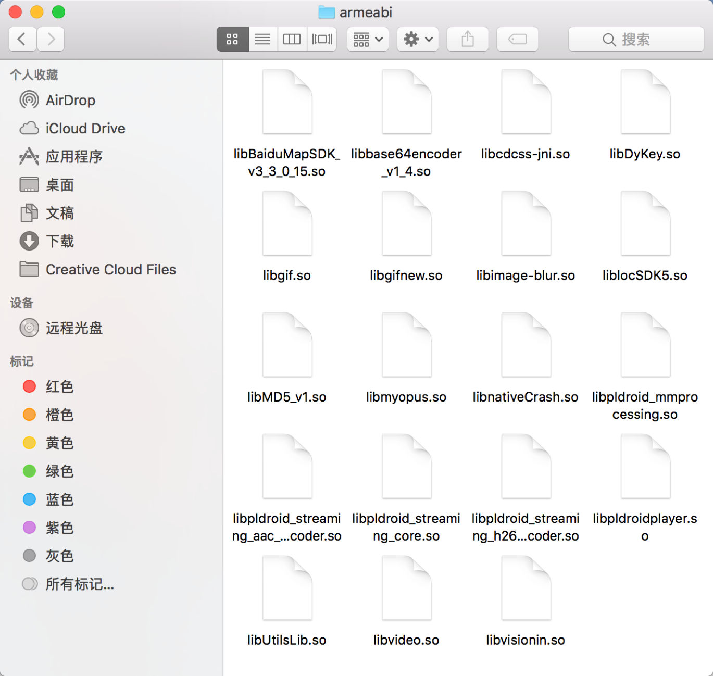Select the libbase64encoder_v1_4.so file icon
The width and height of the screenshot is (713, 676).
coord(406,102)
